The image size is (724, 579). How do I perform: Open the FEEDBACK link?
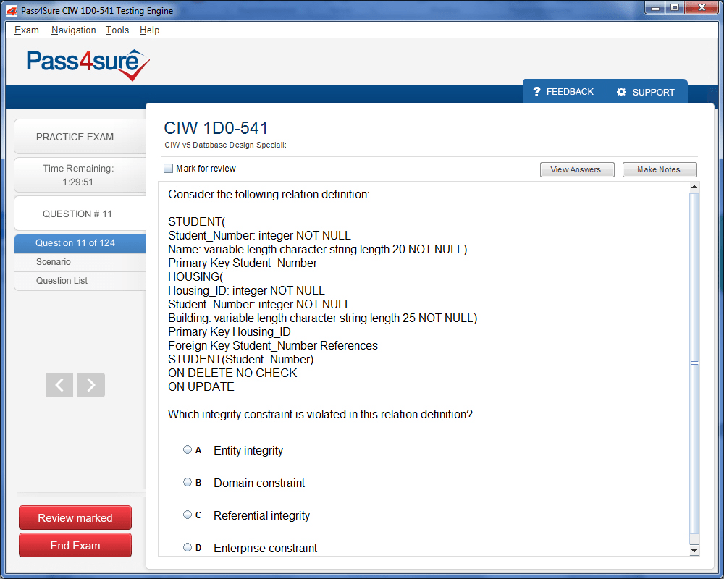pyautogui.click(x=570, y=92)
